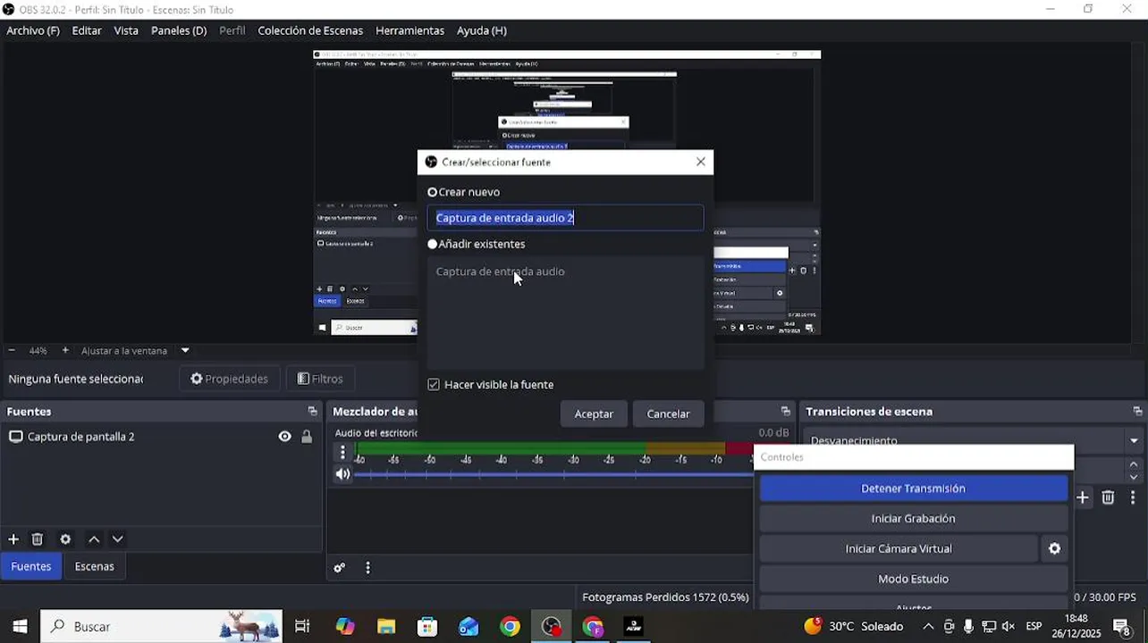The width and height of the screenshot is (1148, 643).
Task: Lock the Captura de pantalla 2 source
Action: pos(307,437)
